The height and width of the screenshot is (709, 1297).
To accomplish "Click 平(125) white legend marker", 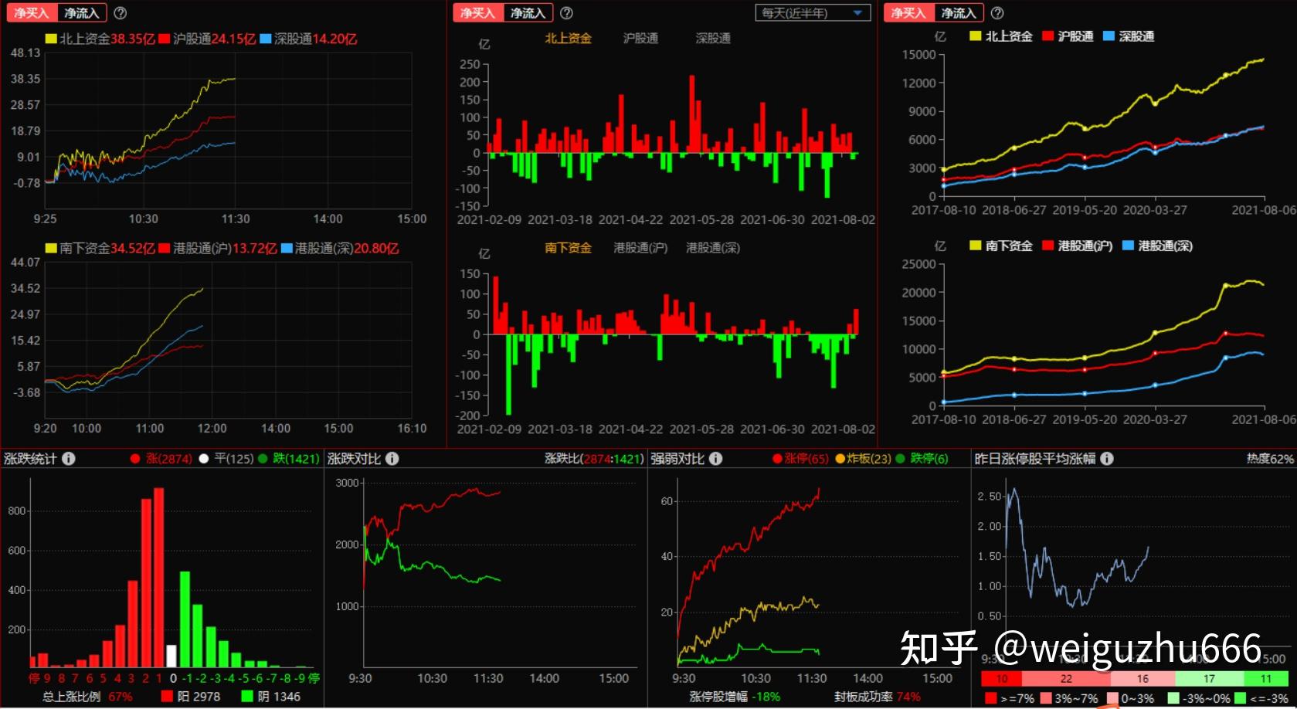I will coord(203,459).
